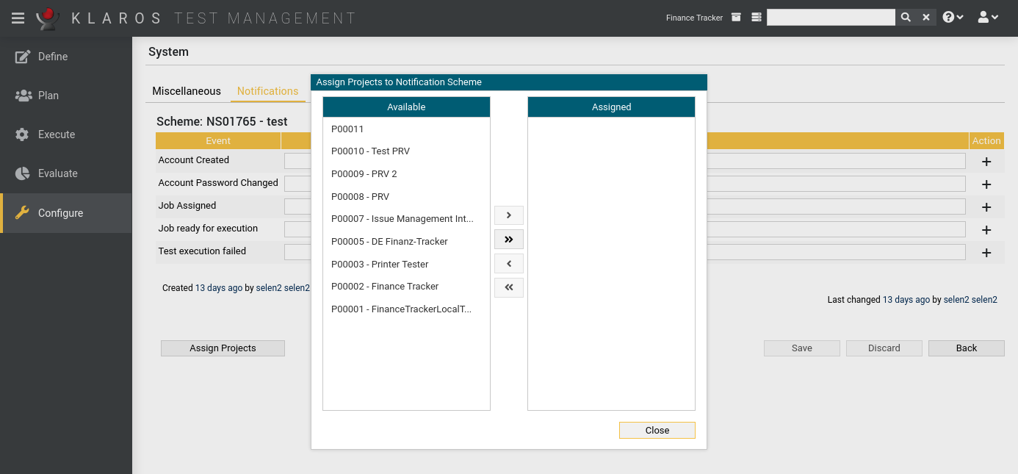The width and height of the screenshot is (1018, 474).
Task: Close the Assign Projects dialog
Action: [657, 430]
